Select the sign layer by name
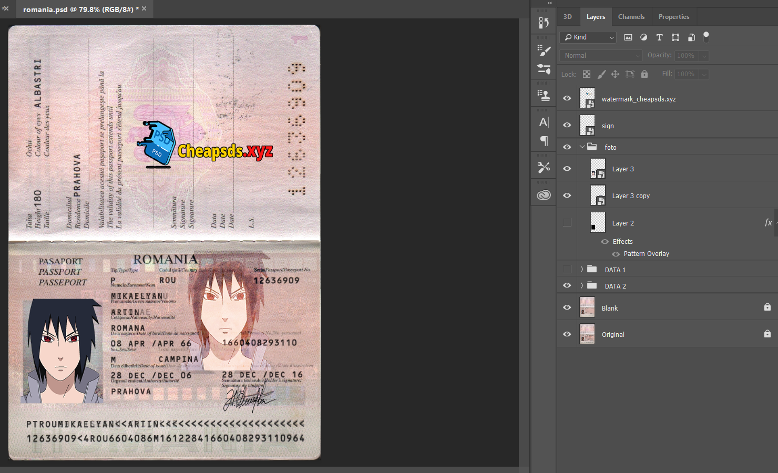 [608, 126]
